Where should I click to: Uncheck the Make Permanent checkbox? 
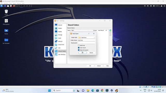click(x=79, y=50)
